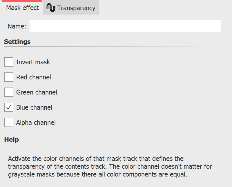Check the Red channel option
This screenshot has width=232, height=187.
[x=8, y=77]
